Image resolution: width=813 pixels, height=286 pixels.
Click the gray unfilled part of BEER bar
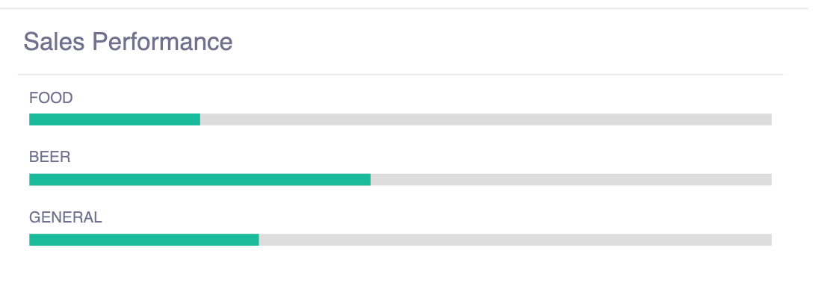pyautogui.click(x=572, y=179)
